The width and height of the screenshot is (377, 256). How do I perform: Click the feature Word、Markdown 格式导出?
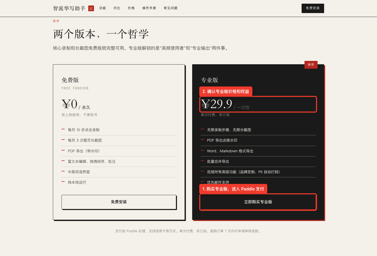pos(230,151)
